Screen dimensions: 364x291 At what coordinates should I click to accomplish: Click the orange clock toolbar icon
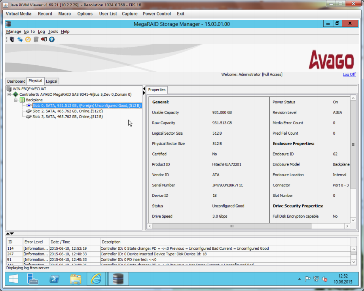pos(28,39)
